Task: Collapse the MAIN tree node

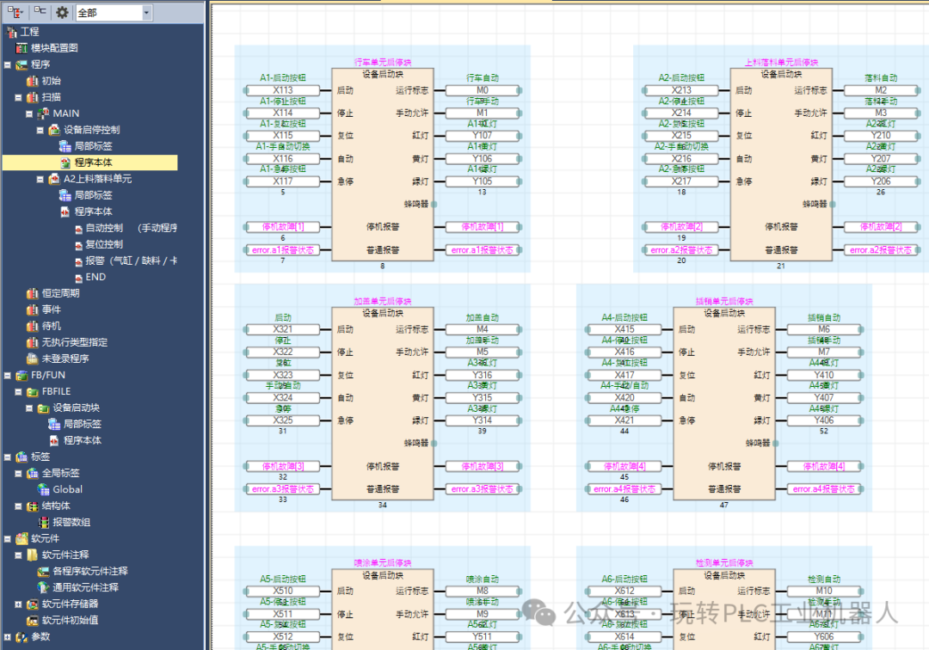Action: tap(29, 113)
